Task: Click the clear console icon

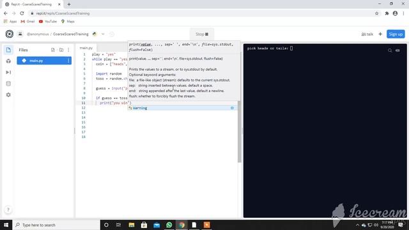Action: point(397,50)
